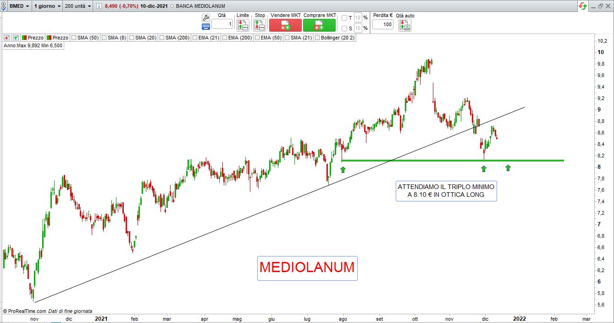
Task: Click the first Prezzo label
Action: (36, 38)
